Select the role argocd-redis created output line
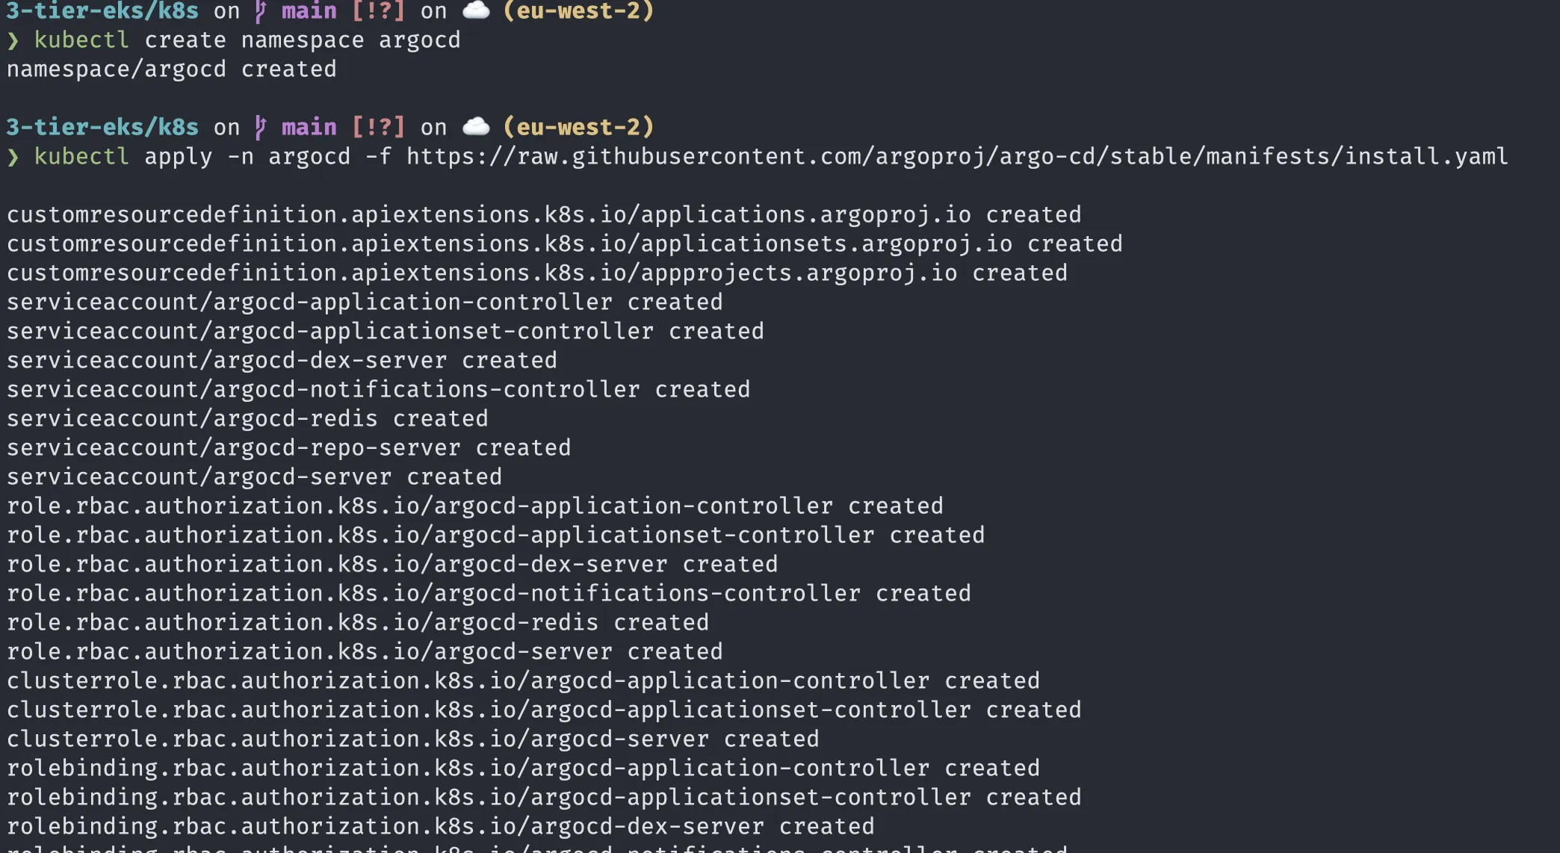1560x853 pixels. pyautogui.click(x=358, y=623)
